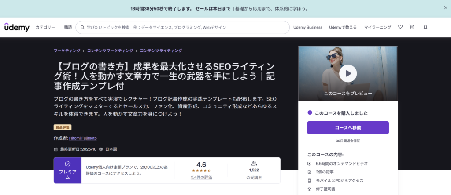Close the sale banner with X
The width and height of the screenshot is (451, 195).
pyautogui.click(x=446, y=8)
